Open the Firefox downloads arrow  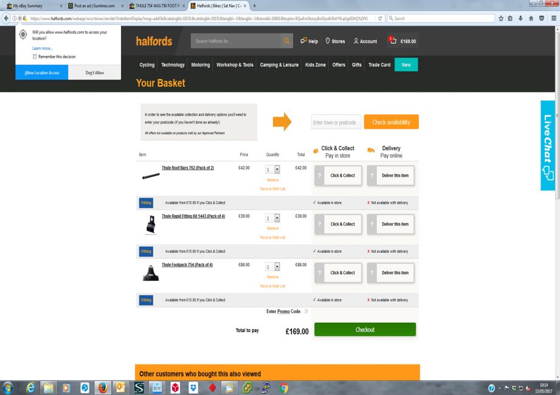point(520,18)
